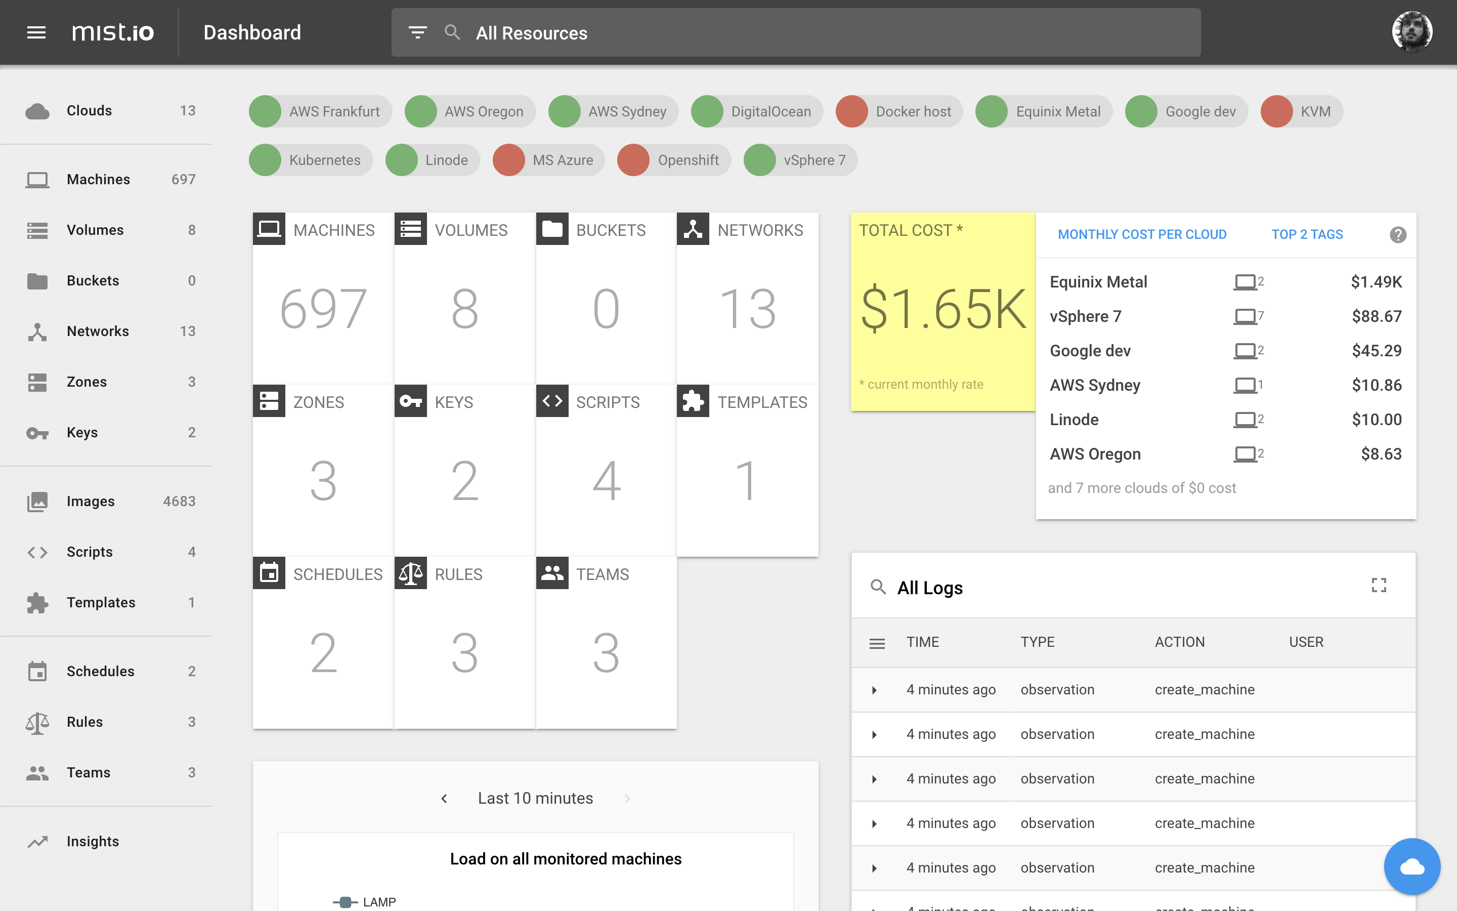Go to Volumes in the sidebar
The width and height of the screenshot is (1457, 911).
[106, 230]
